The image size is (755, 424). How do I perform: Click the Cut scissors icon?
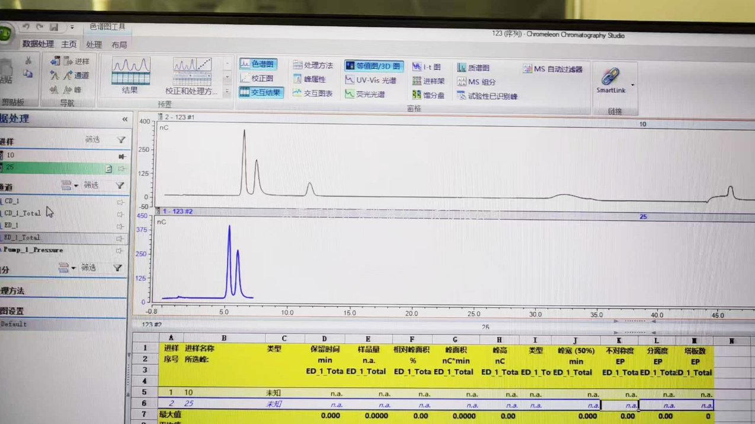tap(28, 61)
